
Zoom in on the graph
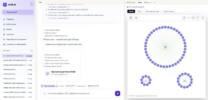point(193,18)
